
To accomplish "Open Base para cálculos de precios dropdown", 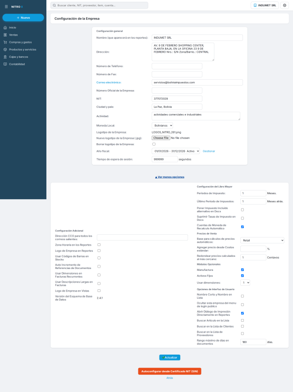I will (x=262, y=240).
